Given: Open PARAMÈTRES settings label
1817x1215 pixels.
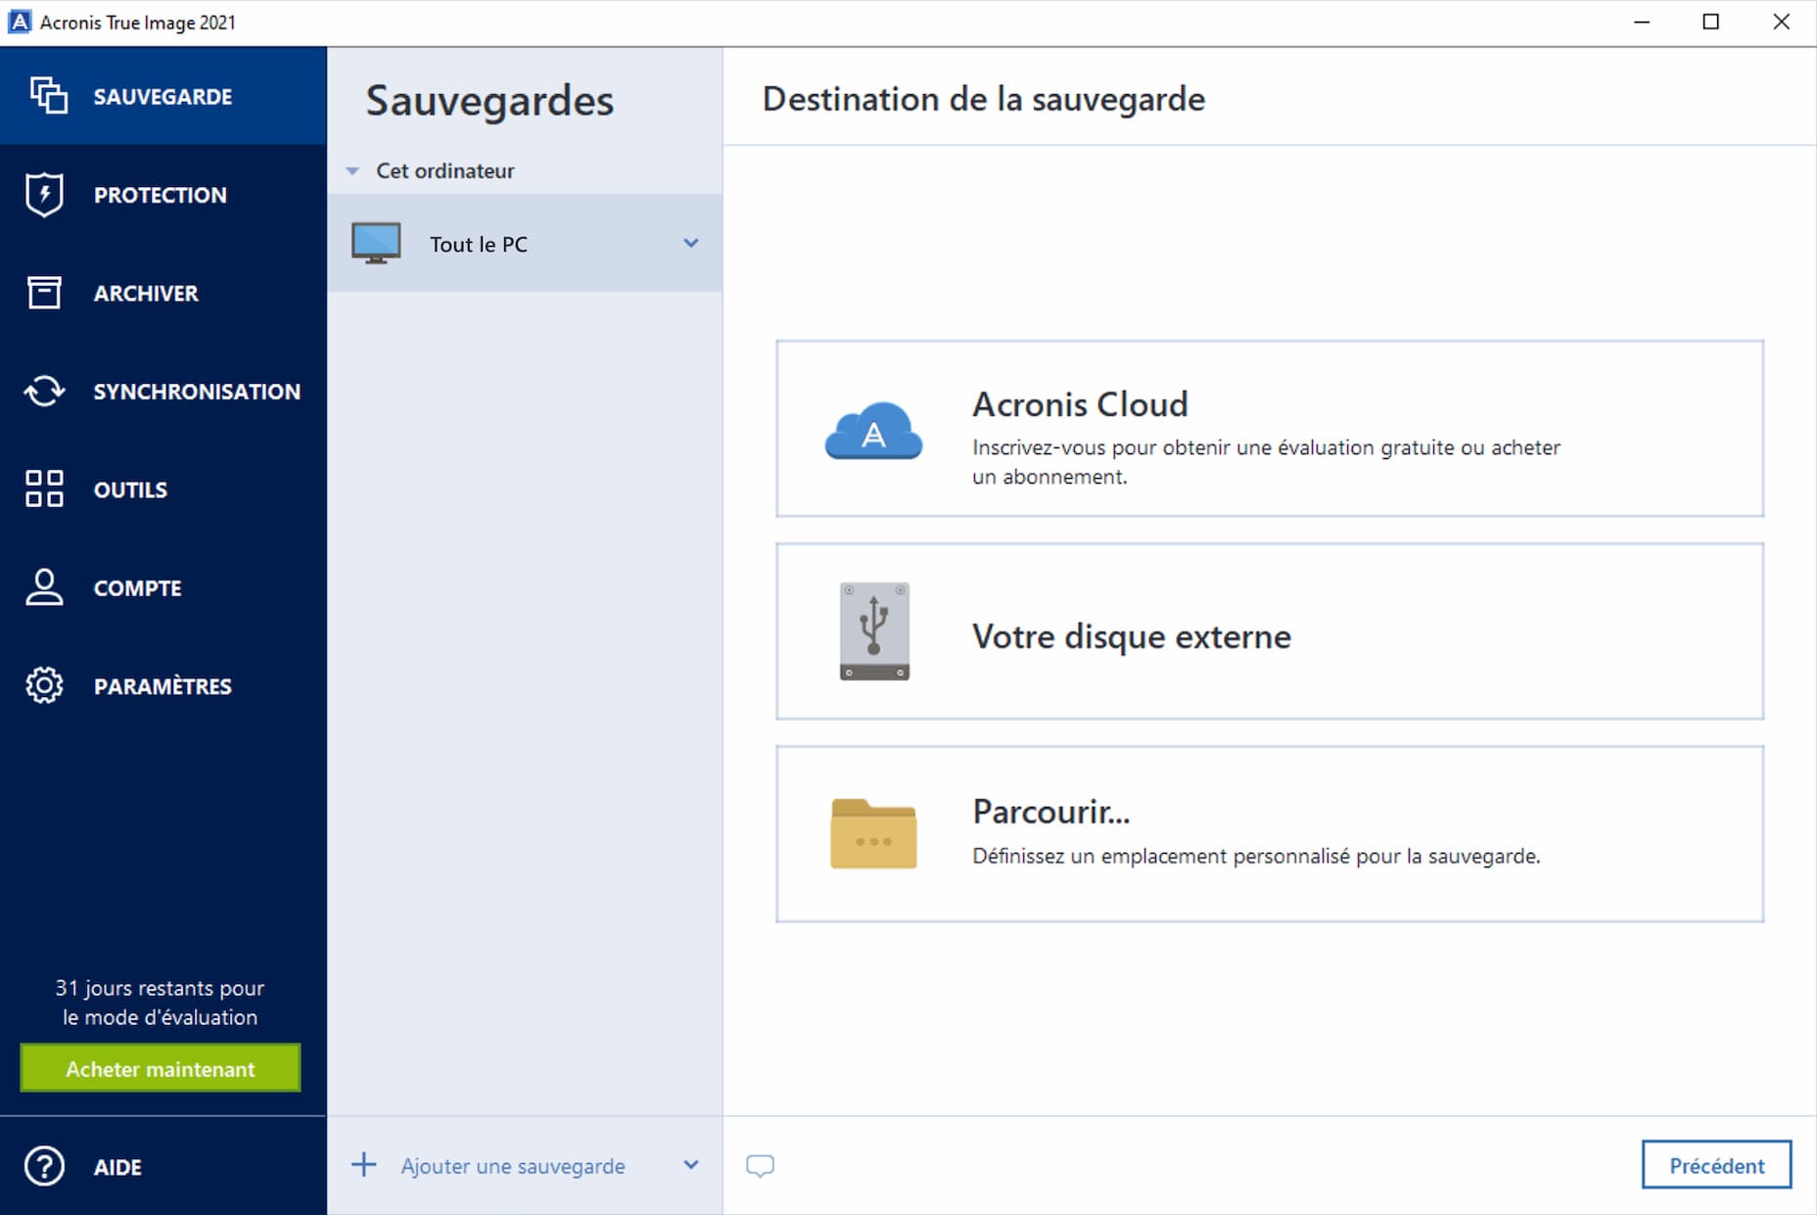Looking at the screenshot, I should click(x=163, y=686).
